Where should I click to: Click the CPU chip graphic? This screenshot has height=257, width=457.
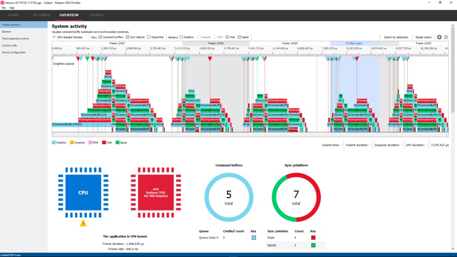coord(83,193)
